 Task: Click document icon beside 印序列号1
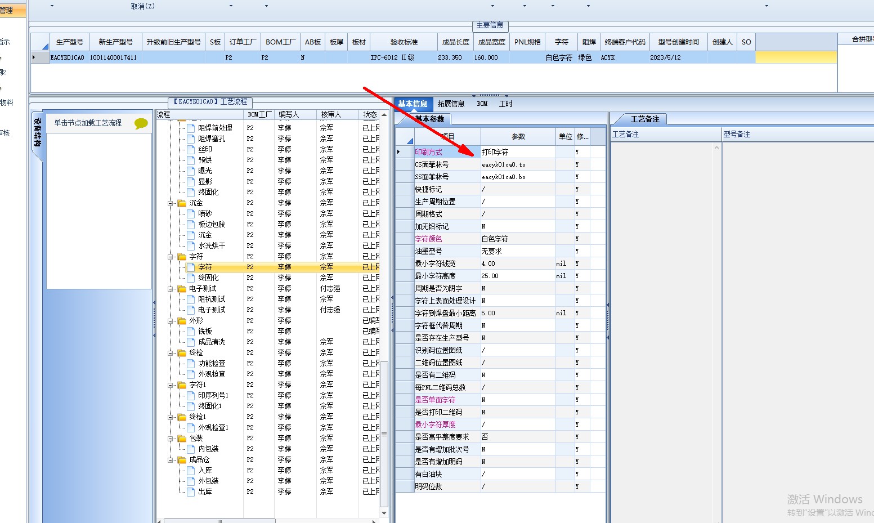pyautogui.click(x=191, y=396)
